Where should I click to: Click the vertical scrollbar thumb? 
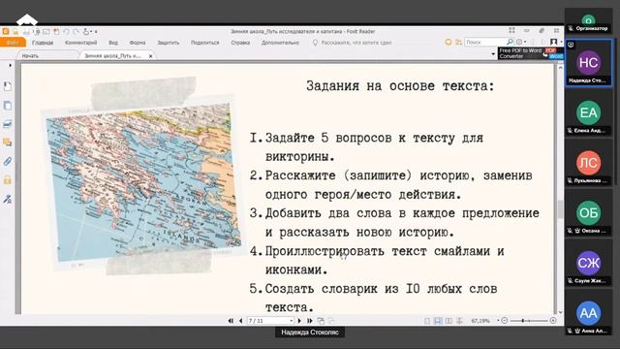[x=560, y=209]
